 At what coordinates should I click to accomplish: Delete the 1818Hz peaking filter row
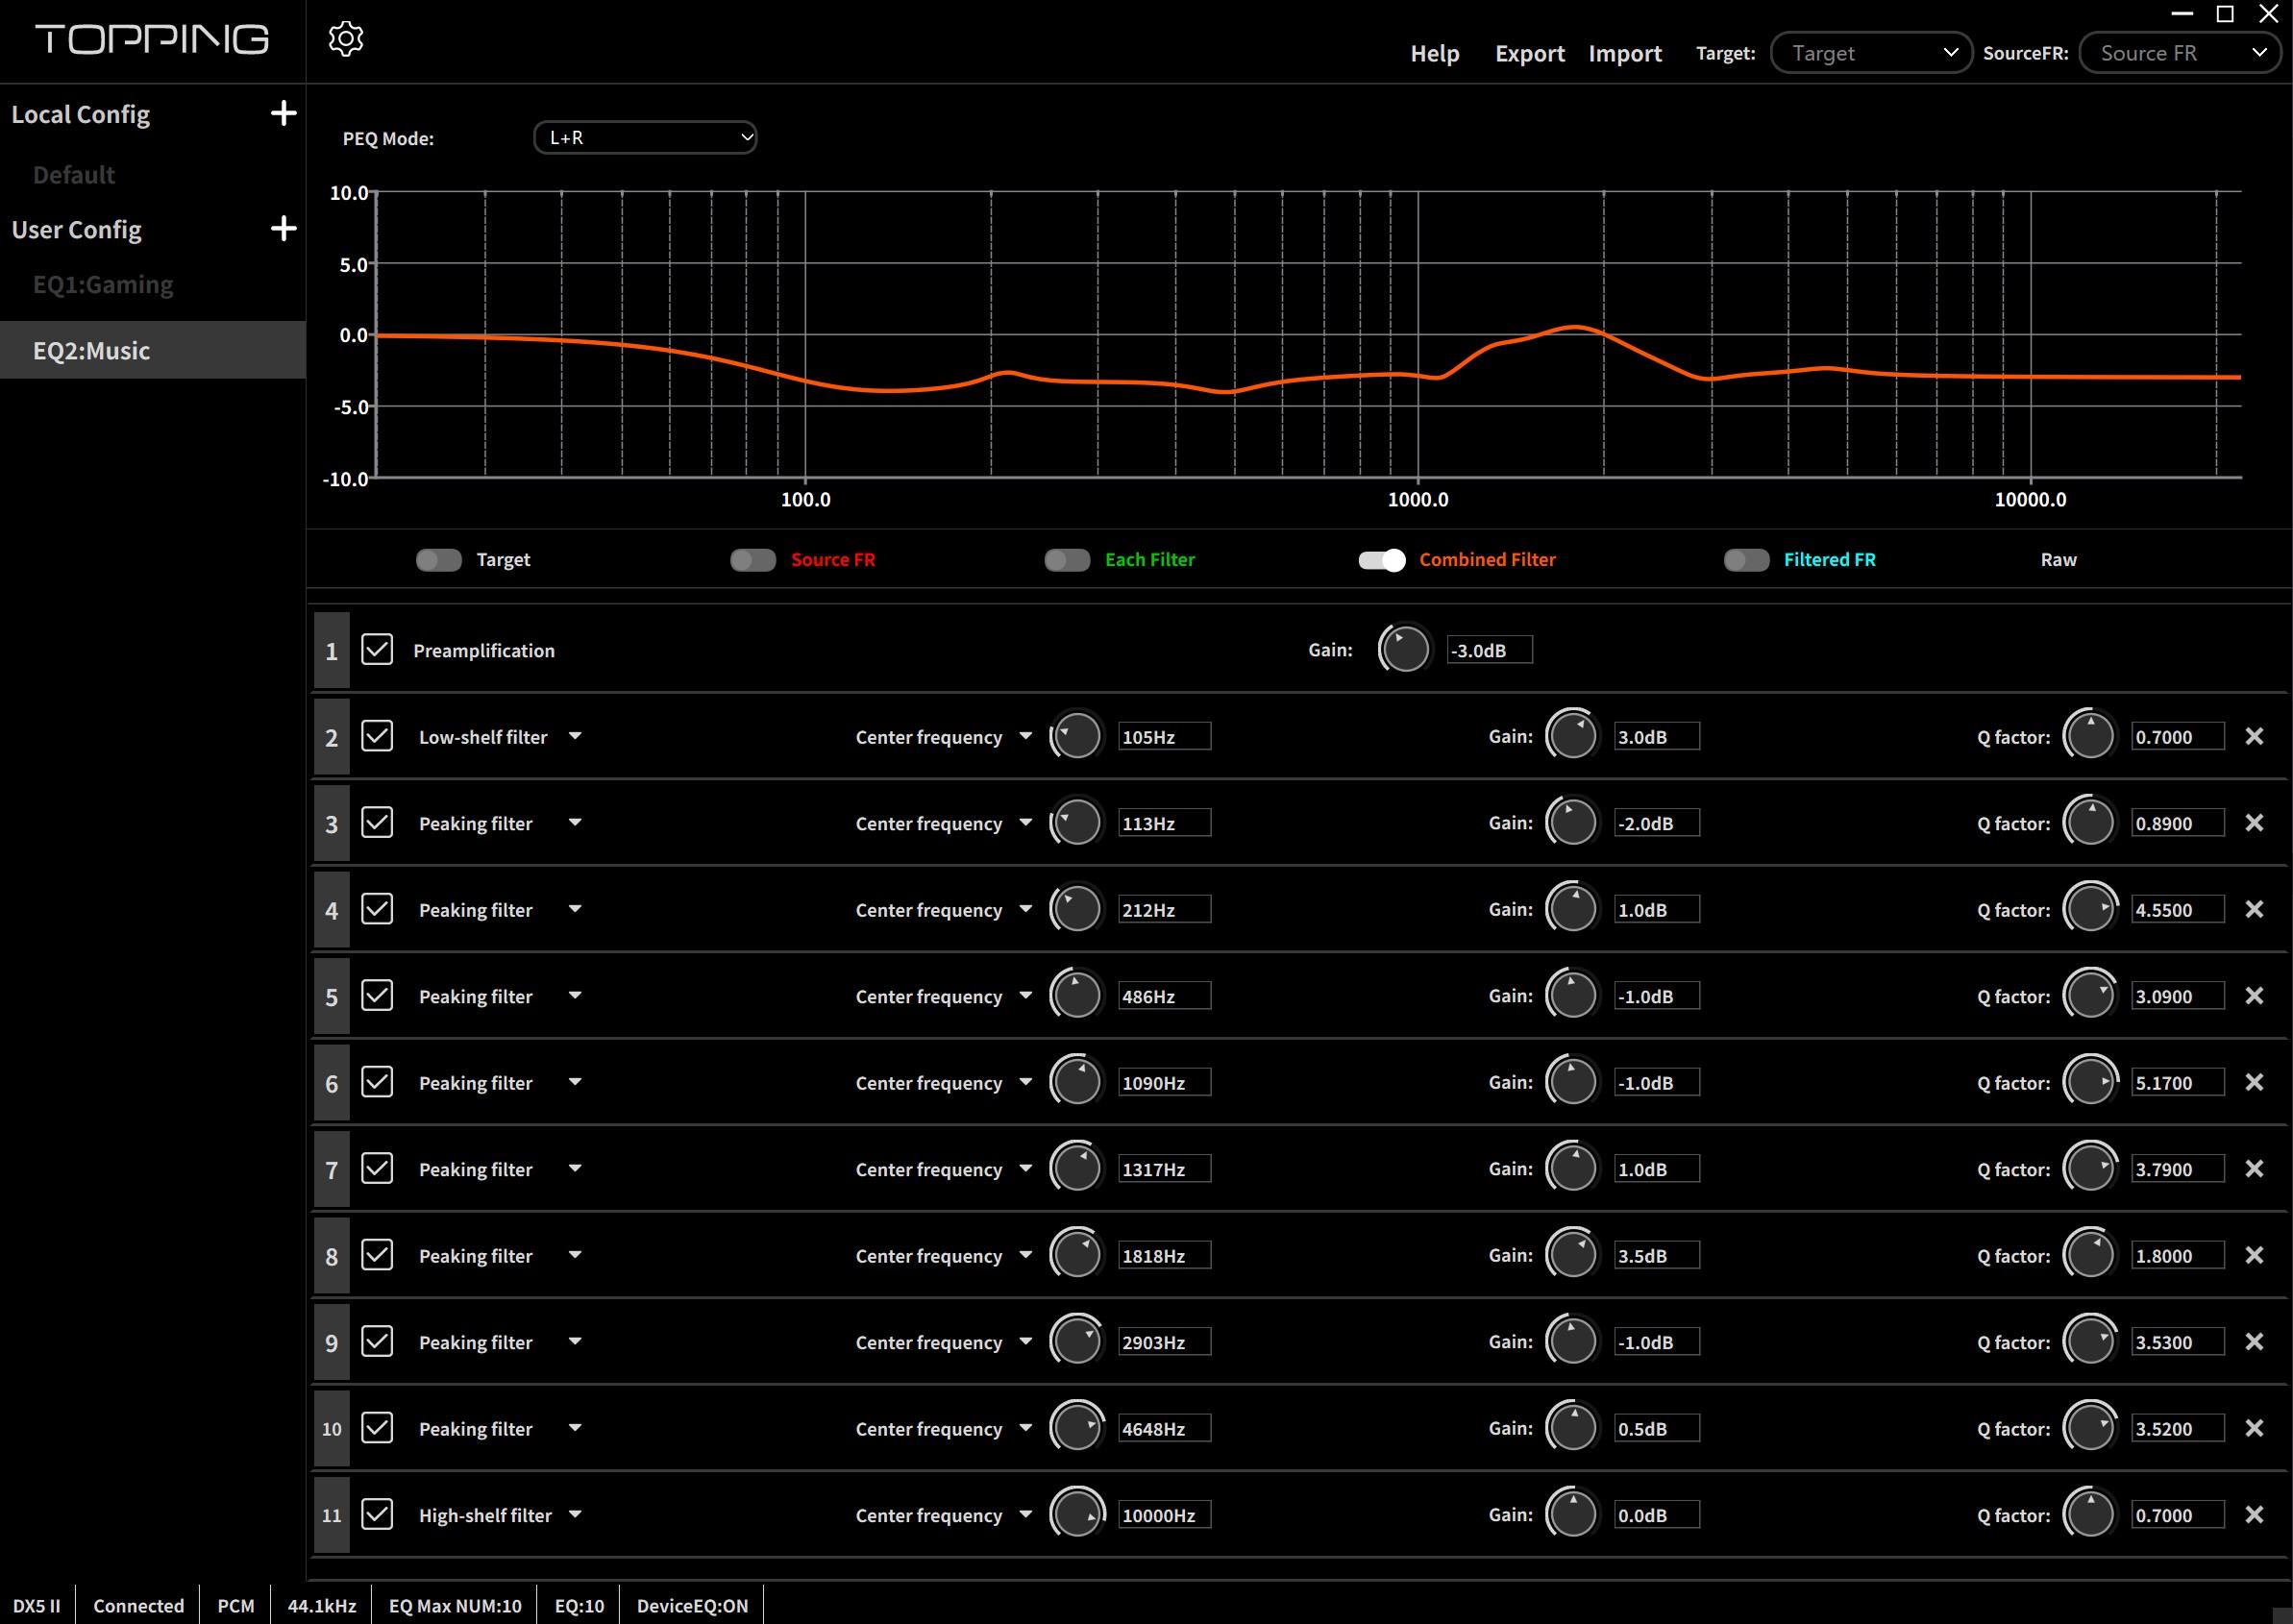pos(2254,1256)
